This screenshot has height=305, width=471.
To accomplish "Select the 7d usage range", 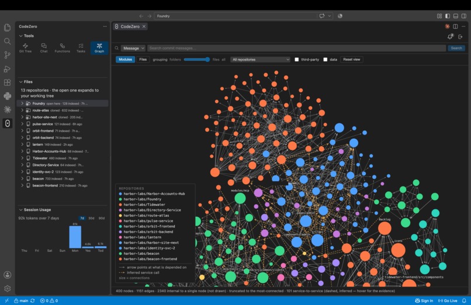I will point(82,218).
